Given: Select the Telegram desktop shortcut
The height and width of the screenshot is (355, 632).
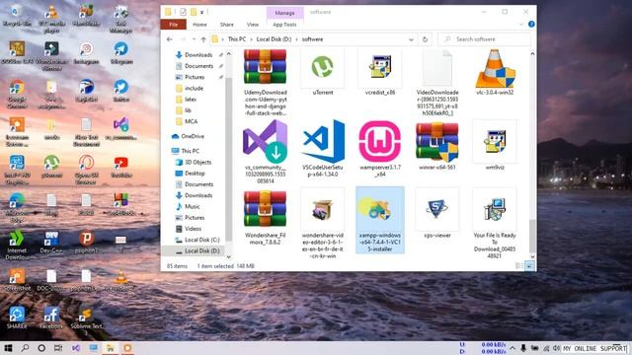Looking at the screenshot, I should (120, 53).
